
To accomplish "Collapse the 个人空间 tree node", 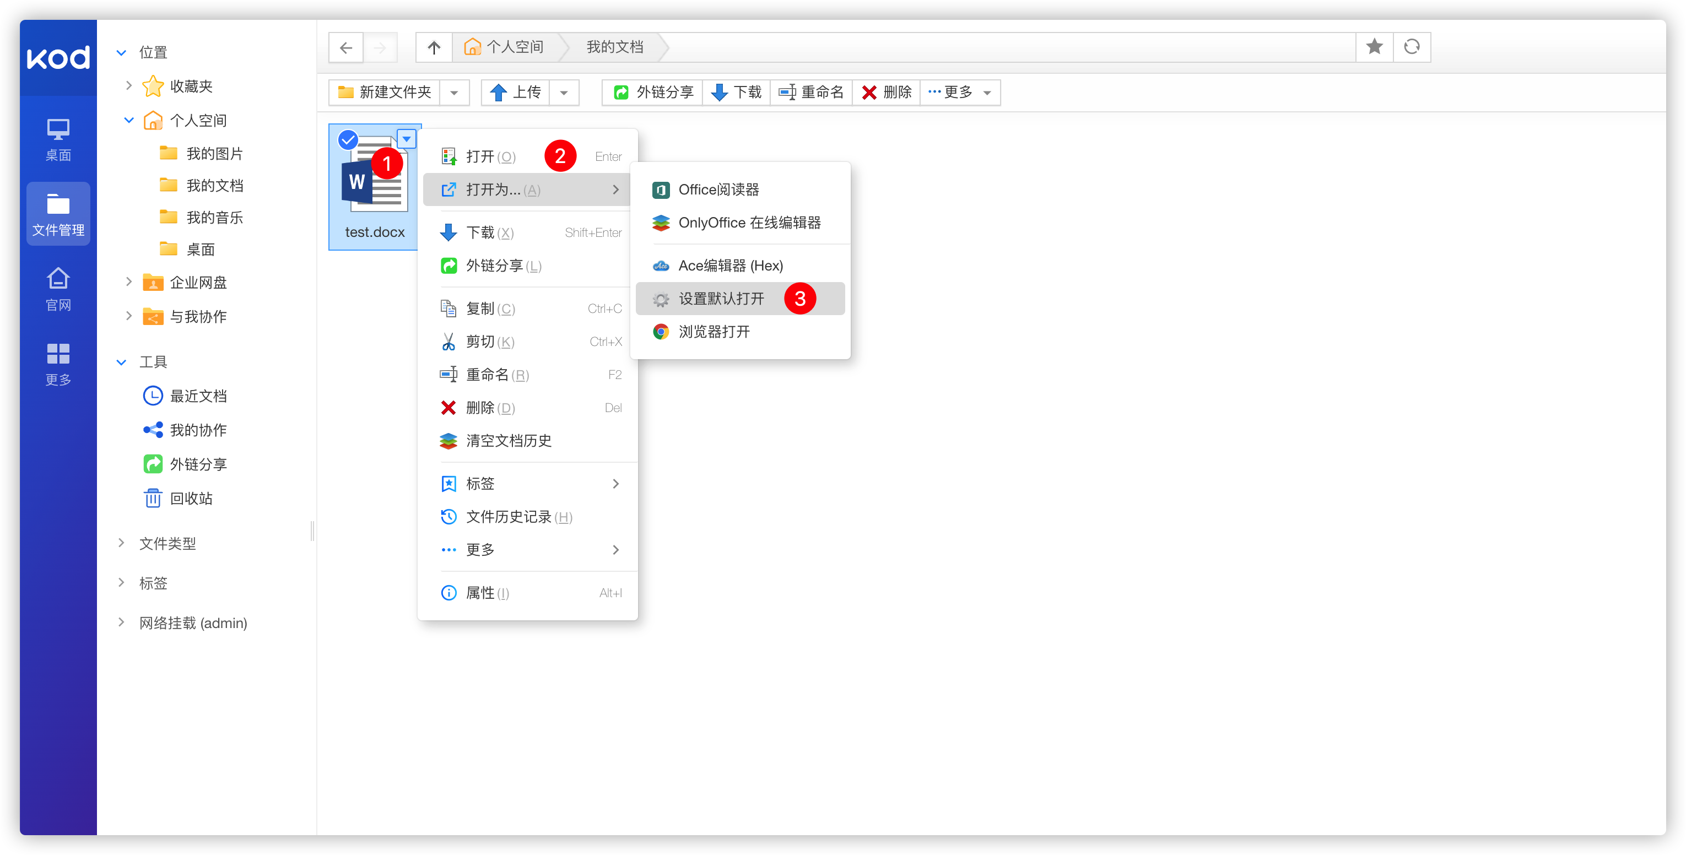I will point(128,120).
